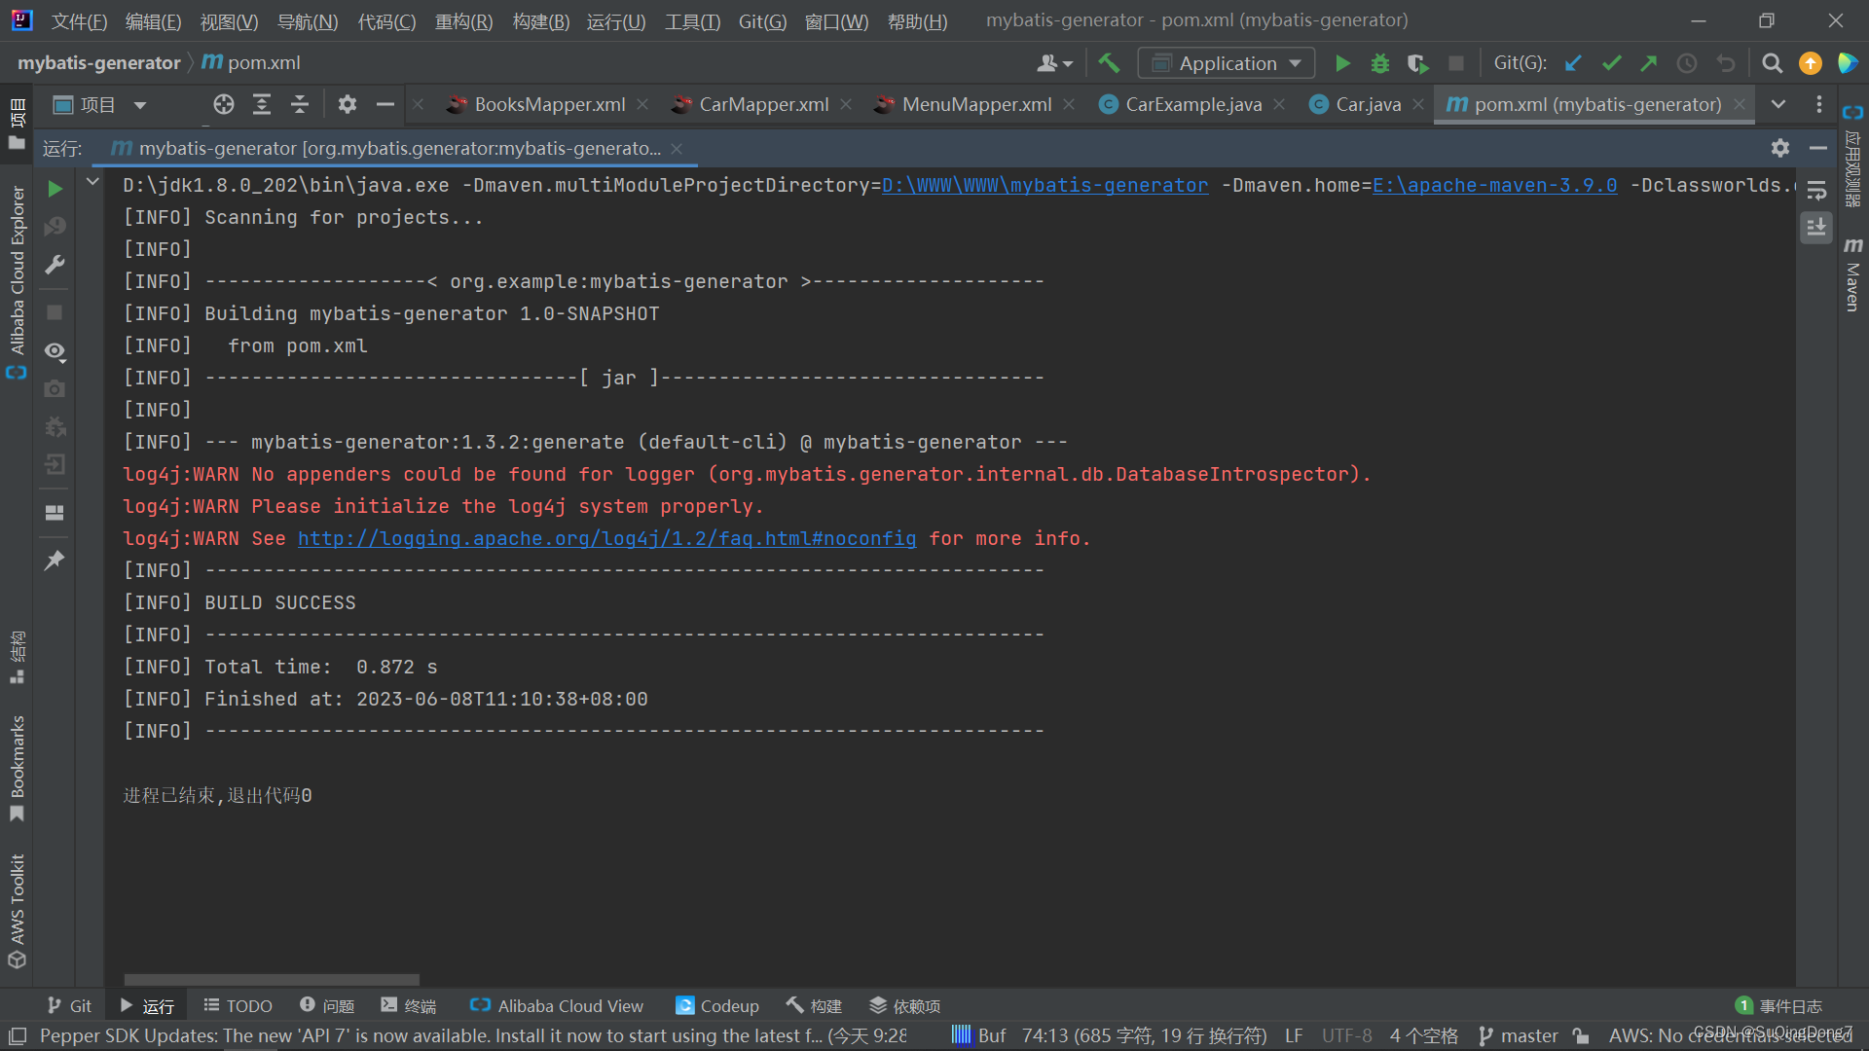
Task: Switch to the CarMapper.xml tab
Action: pos(763,104)
